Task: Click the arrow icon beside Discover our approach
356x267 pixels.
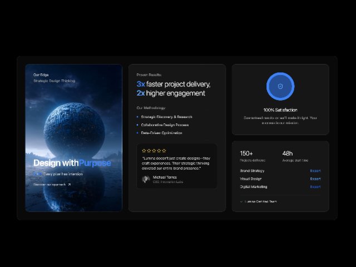Action: [70, 184]
